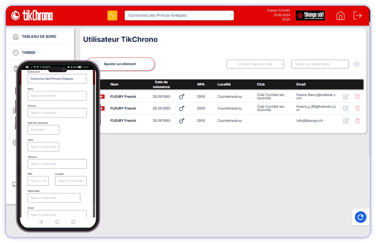
Task: Open Timing menu item
Action: 29,53
